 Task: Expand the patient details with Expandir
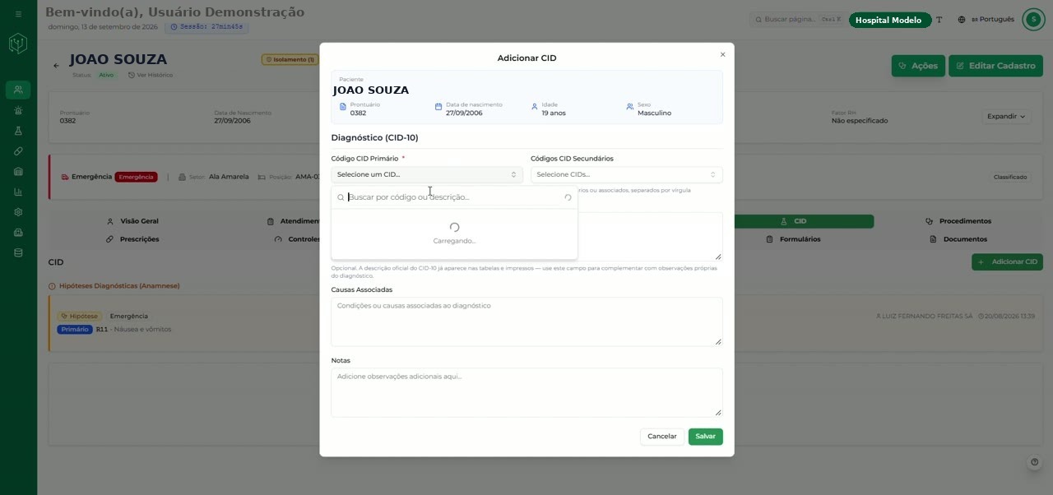[1006, 117]
